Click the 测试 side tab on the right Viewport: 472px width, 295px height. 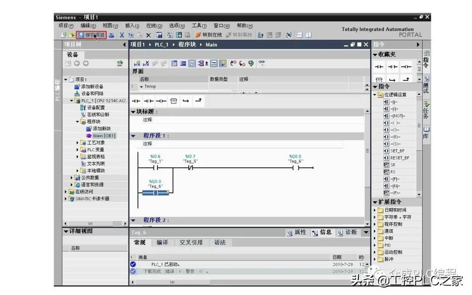(426, 85)
